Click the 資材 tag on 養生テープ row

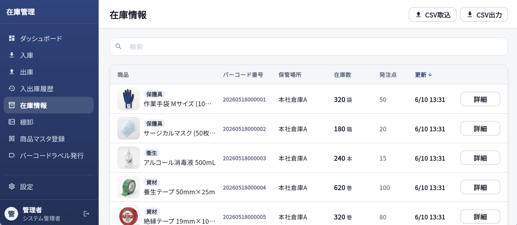click(152, 182)
